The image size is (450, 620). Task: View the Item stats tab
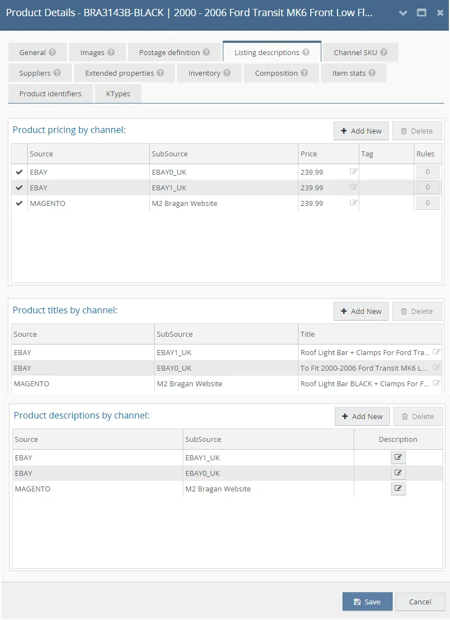pyautogui.click(x=354, y=73)
